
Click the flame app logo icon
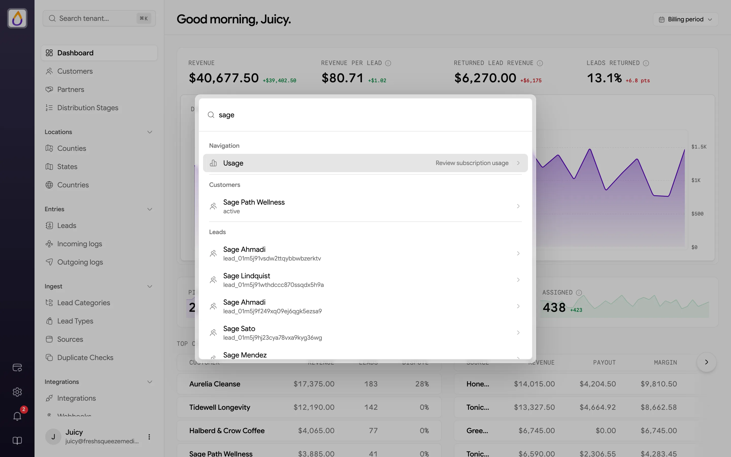(17, 18)
